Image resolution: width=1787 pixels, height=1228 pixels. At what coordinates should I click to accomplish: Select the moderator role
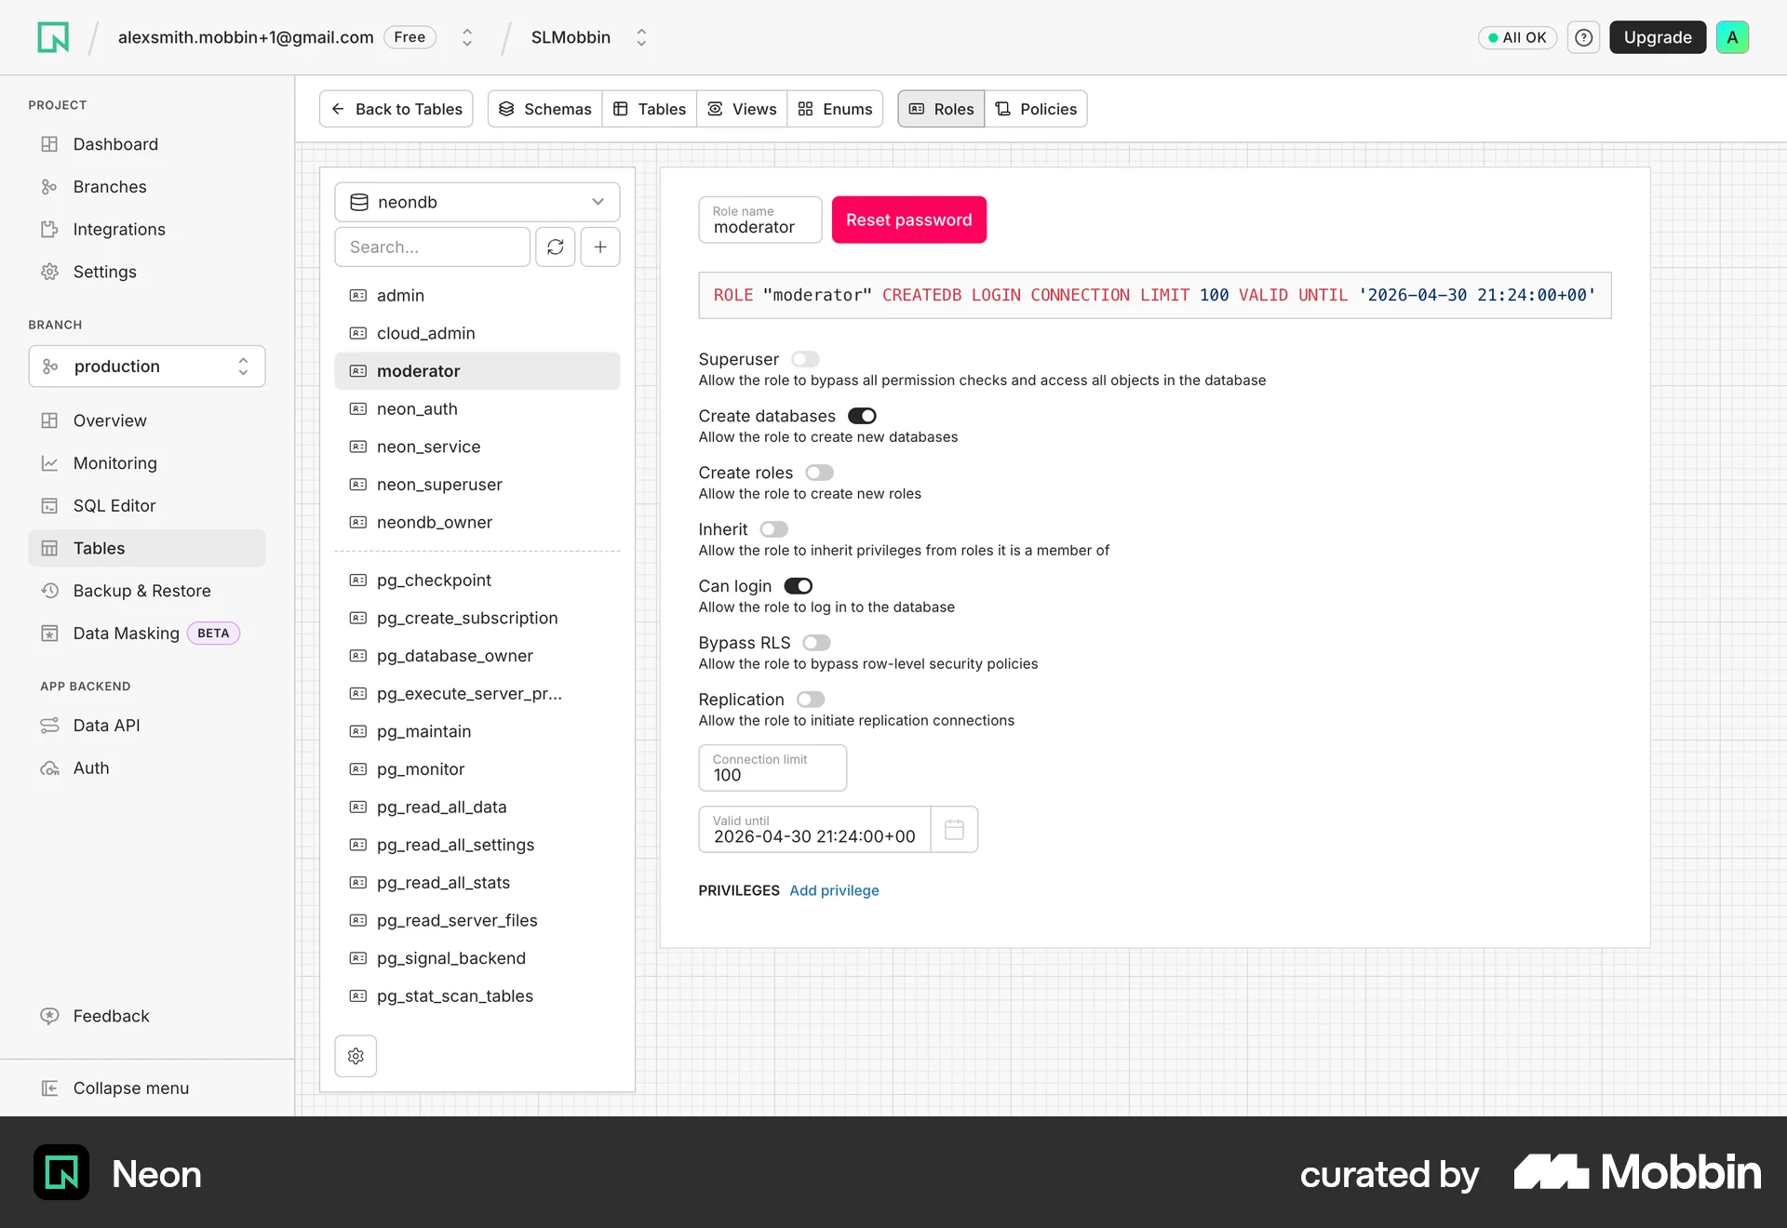(x=477, y=371)
